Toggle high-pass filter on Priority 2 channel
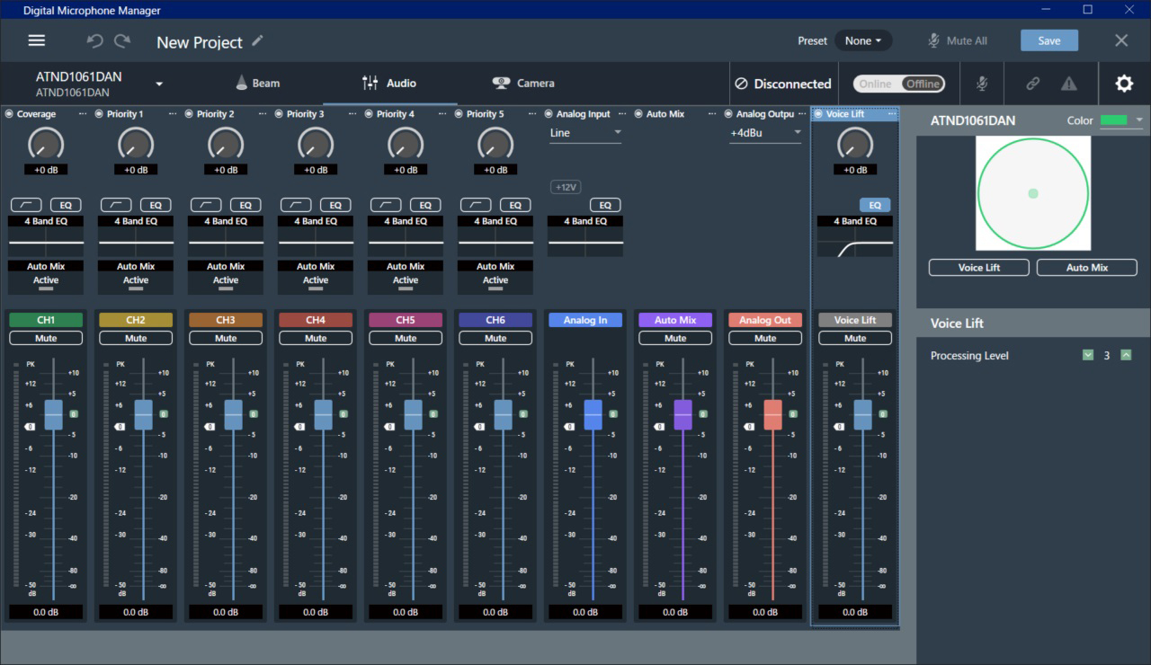The width and height of the screenshot is (1151, 665). 206,205
